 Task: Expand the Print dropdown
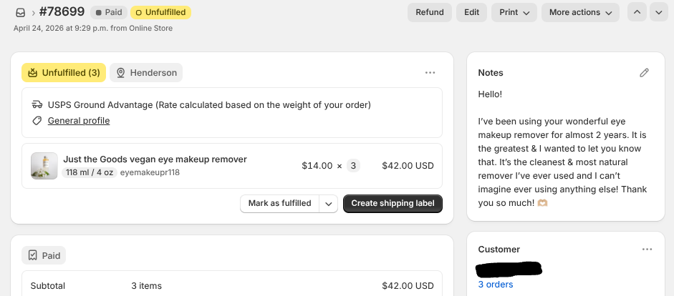tap(514, 12)
